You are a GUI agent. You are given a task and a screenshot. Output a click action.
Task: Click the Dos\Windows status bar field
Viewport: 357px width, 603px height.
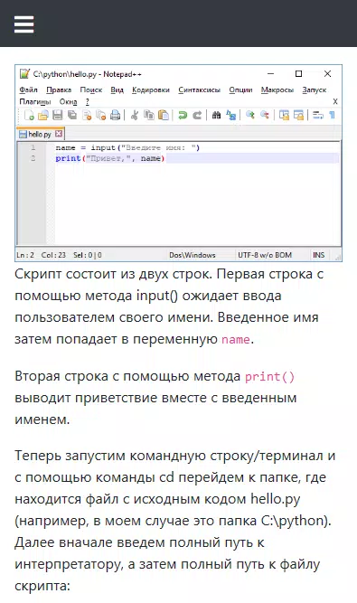click(193, 255)
